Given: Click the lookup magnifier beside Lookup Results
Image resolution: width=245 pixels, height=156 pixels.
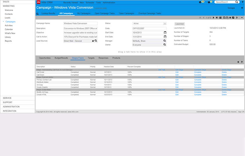Looking at the screenshot, I should coord(37,14).
